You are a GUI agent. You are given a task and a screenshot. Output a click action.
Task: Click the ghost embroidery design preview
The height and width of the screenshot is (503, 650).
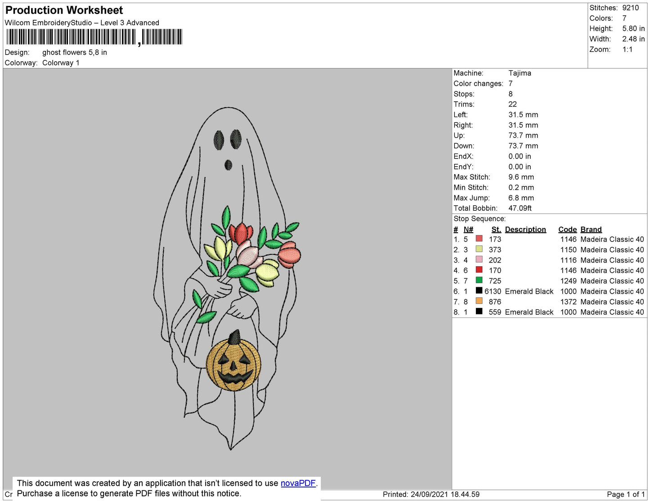(x=227, y=278)
